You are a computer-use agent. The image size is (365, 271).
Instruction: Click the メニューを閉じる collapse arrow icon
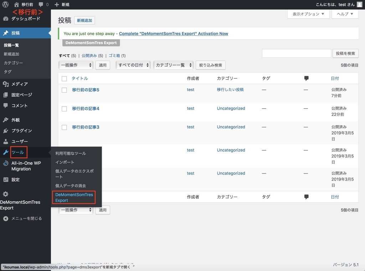point(6,218)
